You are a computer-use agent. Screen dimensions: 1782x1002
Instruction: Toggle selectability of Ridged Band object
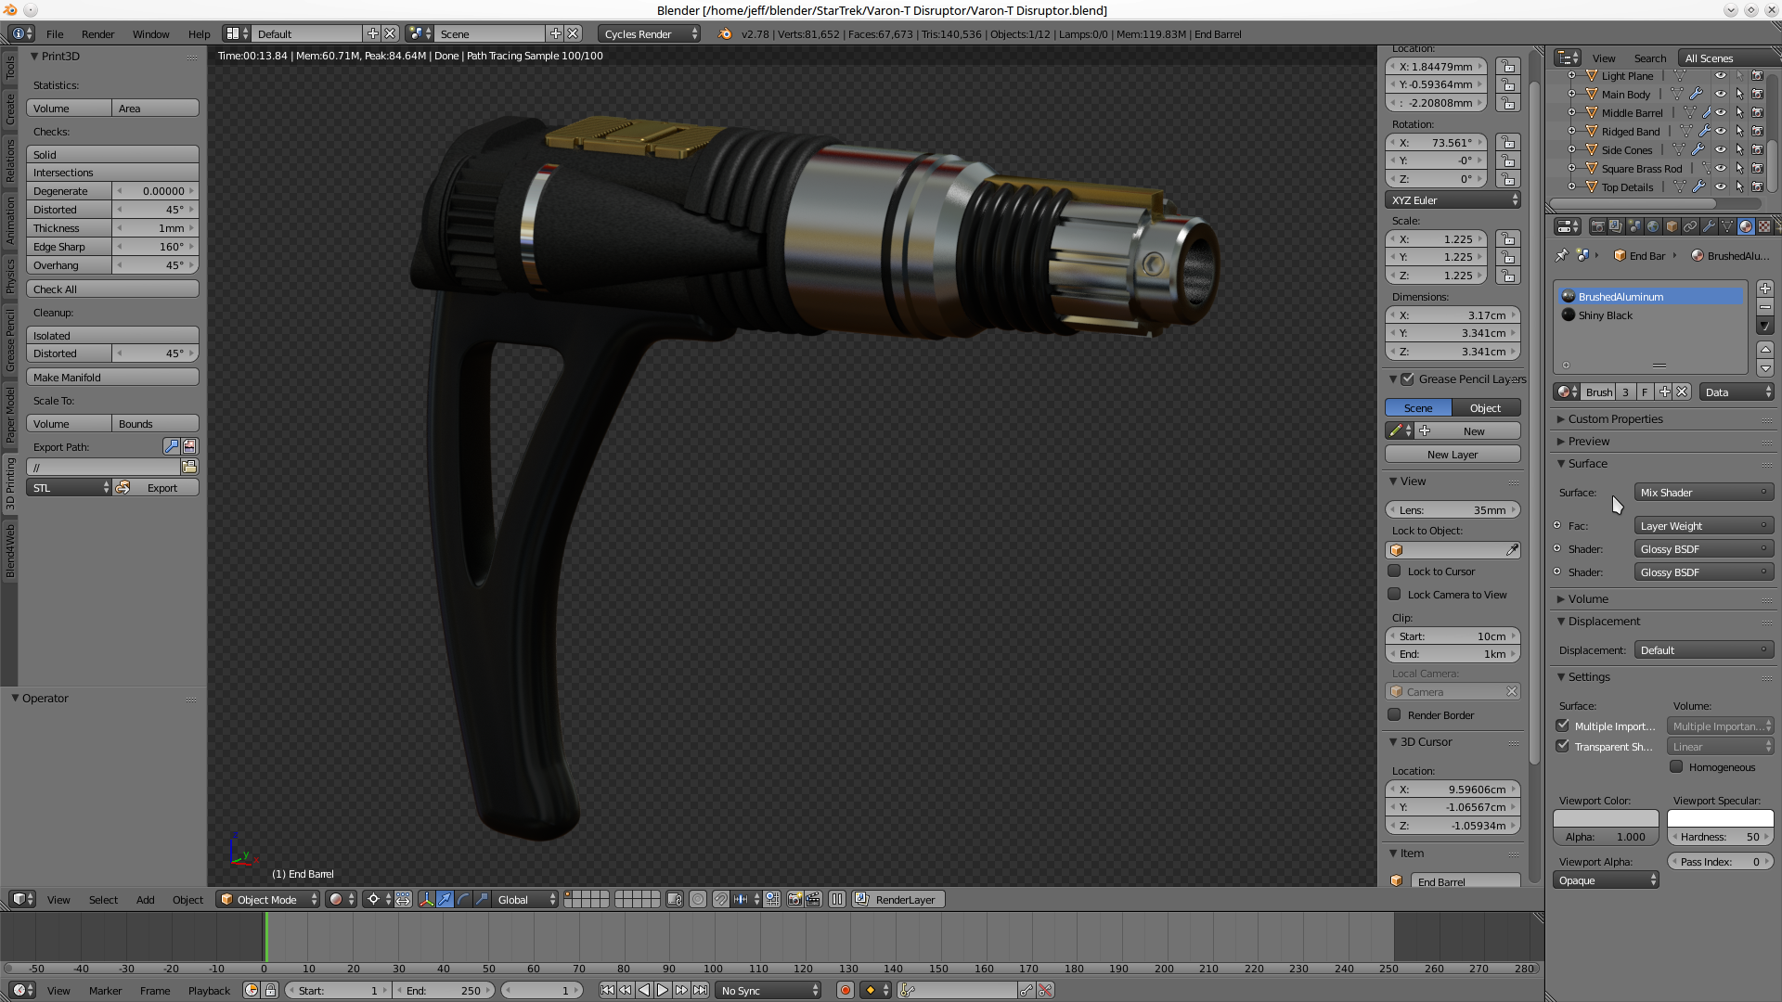1739,131
